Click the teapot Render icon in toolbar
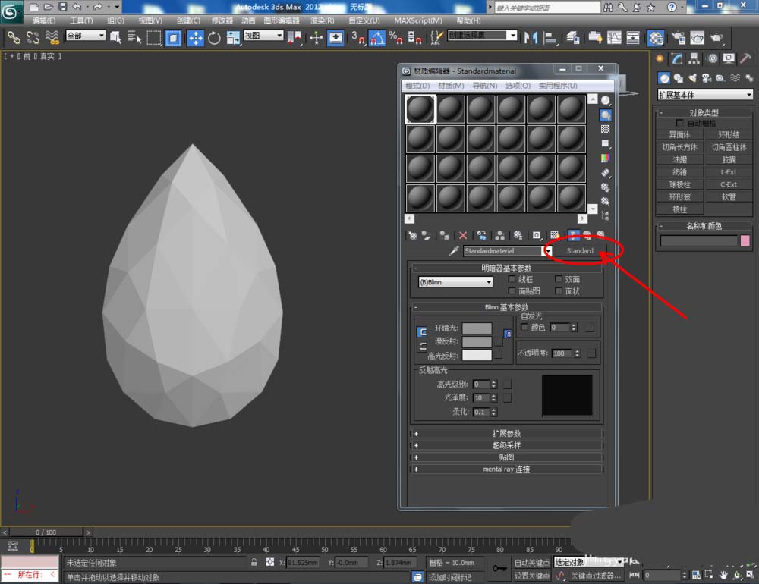 tap(716, 38)
